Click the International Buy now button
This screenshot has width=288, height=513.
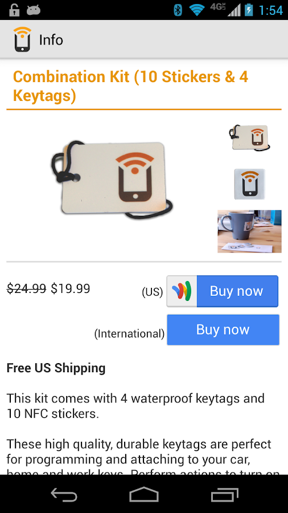pos(223,329)
